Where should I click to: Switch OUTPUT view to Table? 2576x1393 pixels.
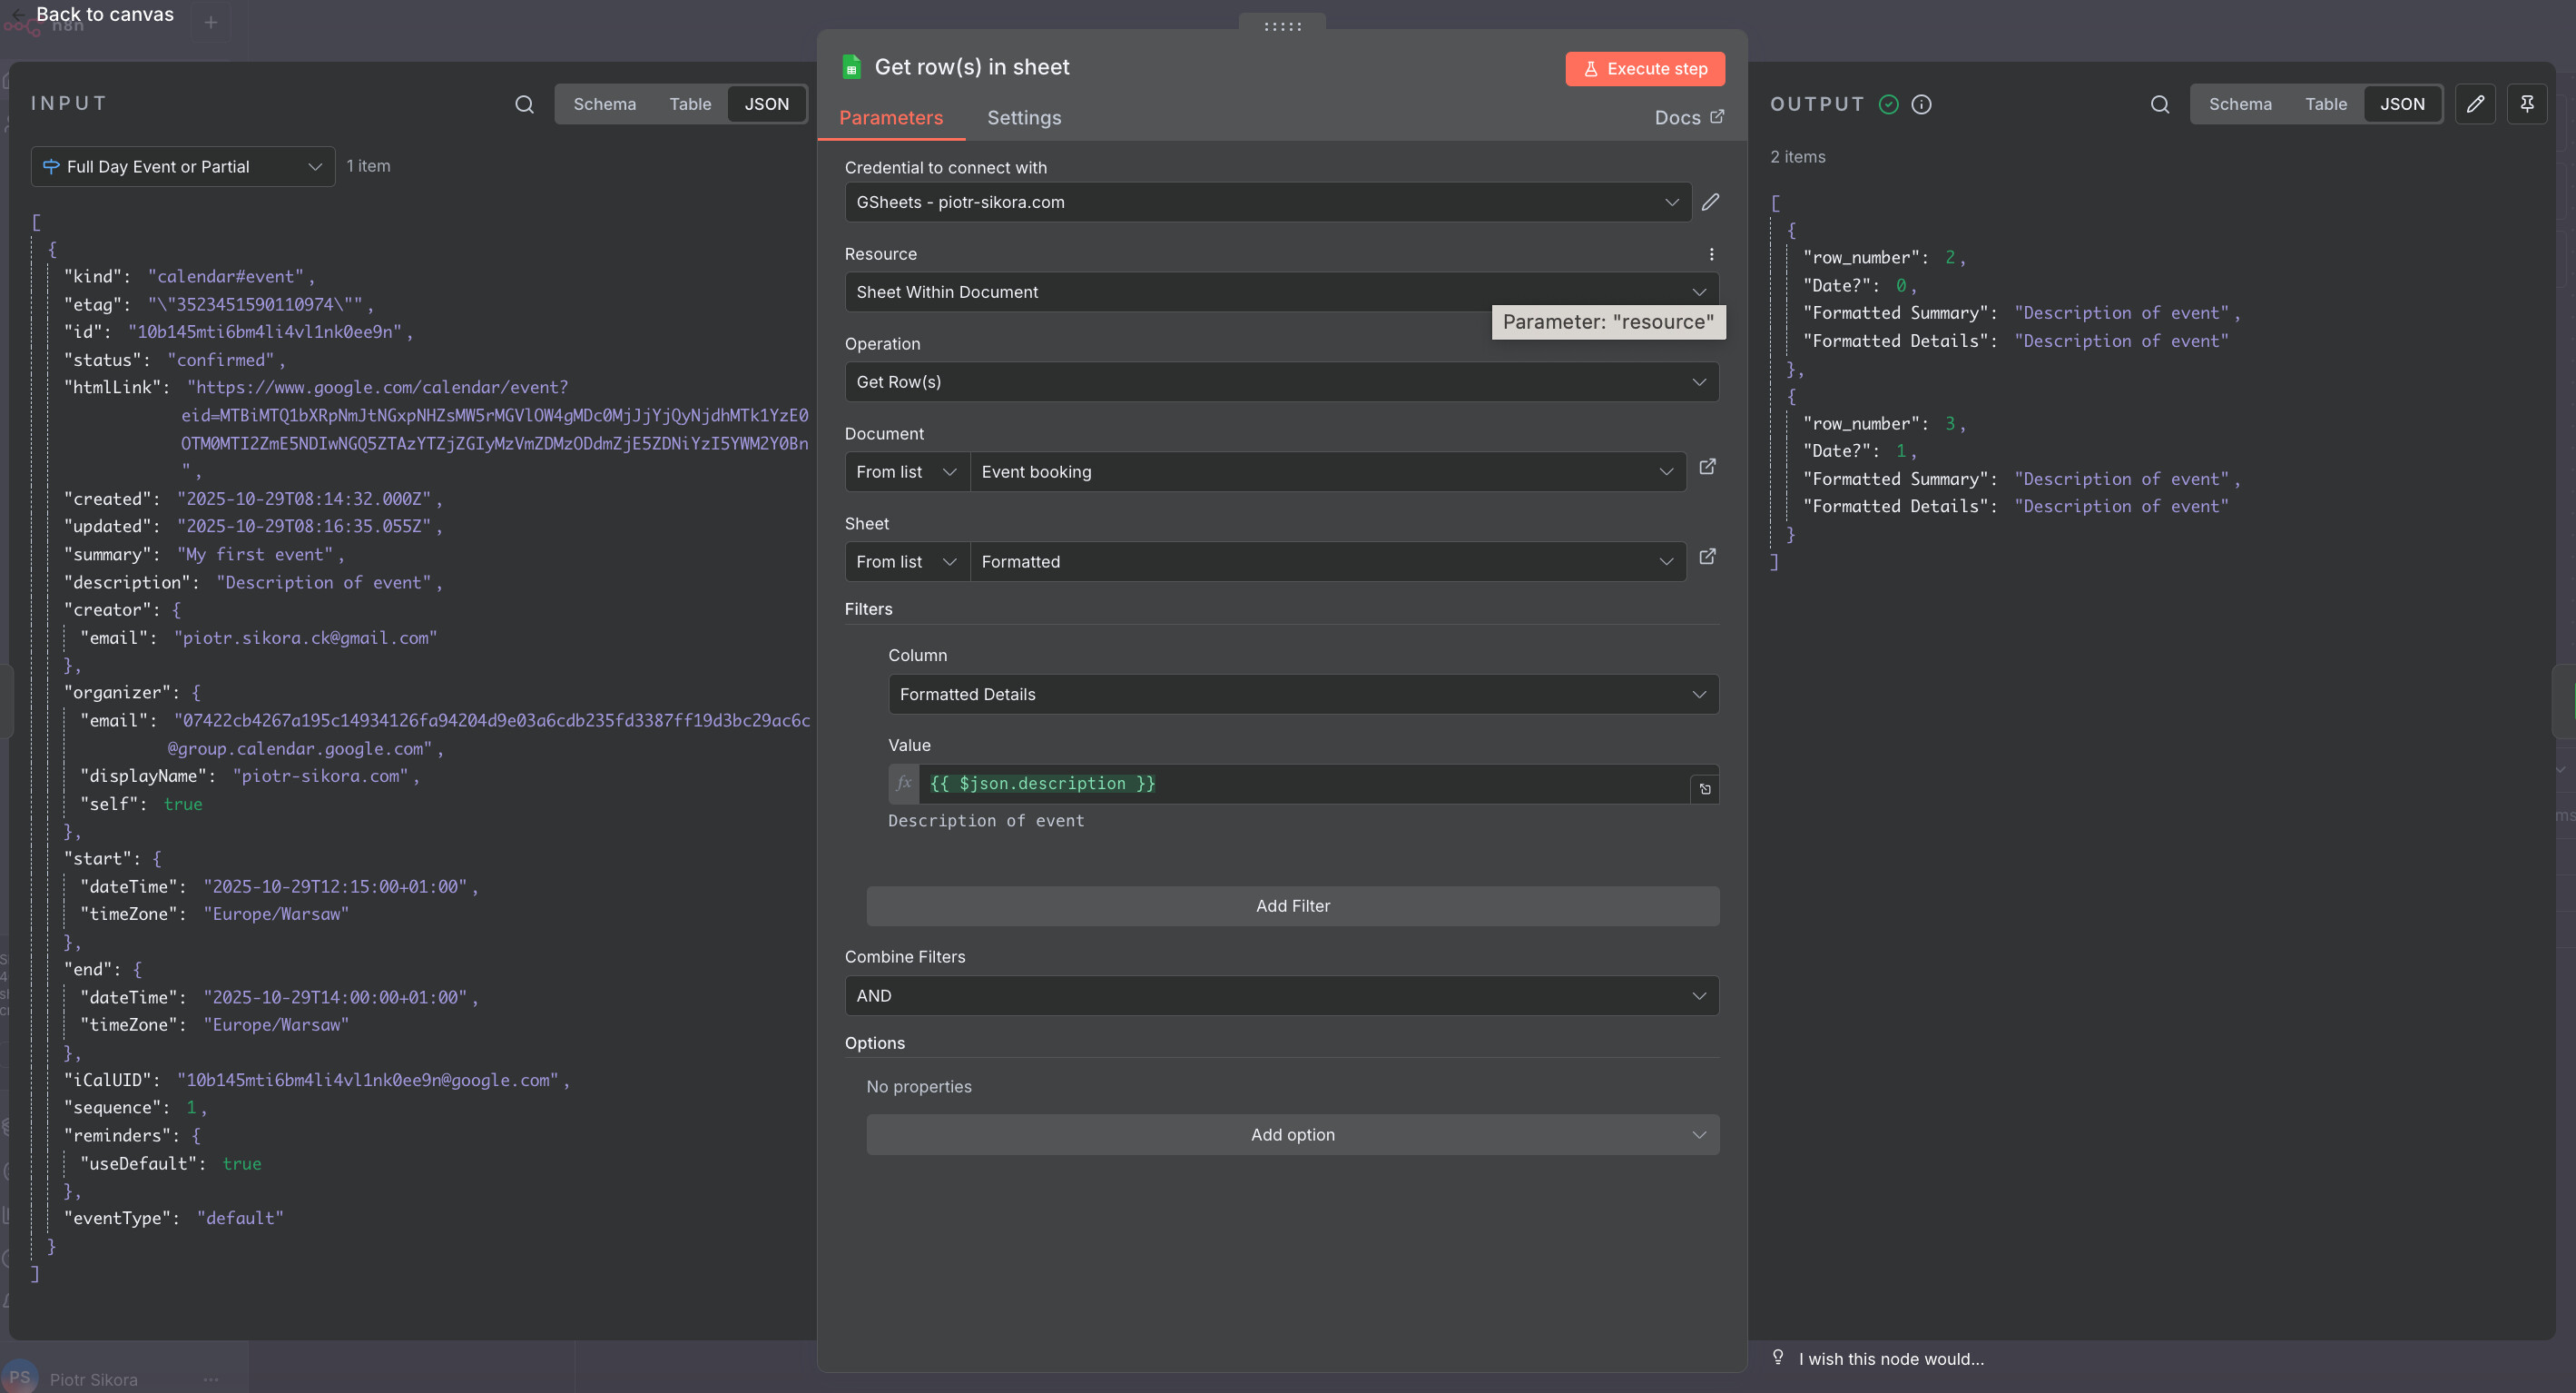pos(2325,104)
